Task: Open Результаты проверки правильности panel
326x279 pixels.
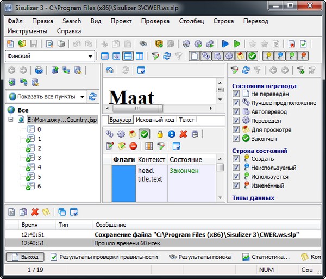Action: tap(103, 257)
